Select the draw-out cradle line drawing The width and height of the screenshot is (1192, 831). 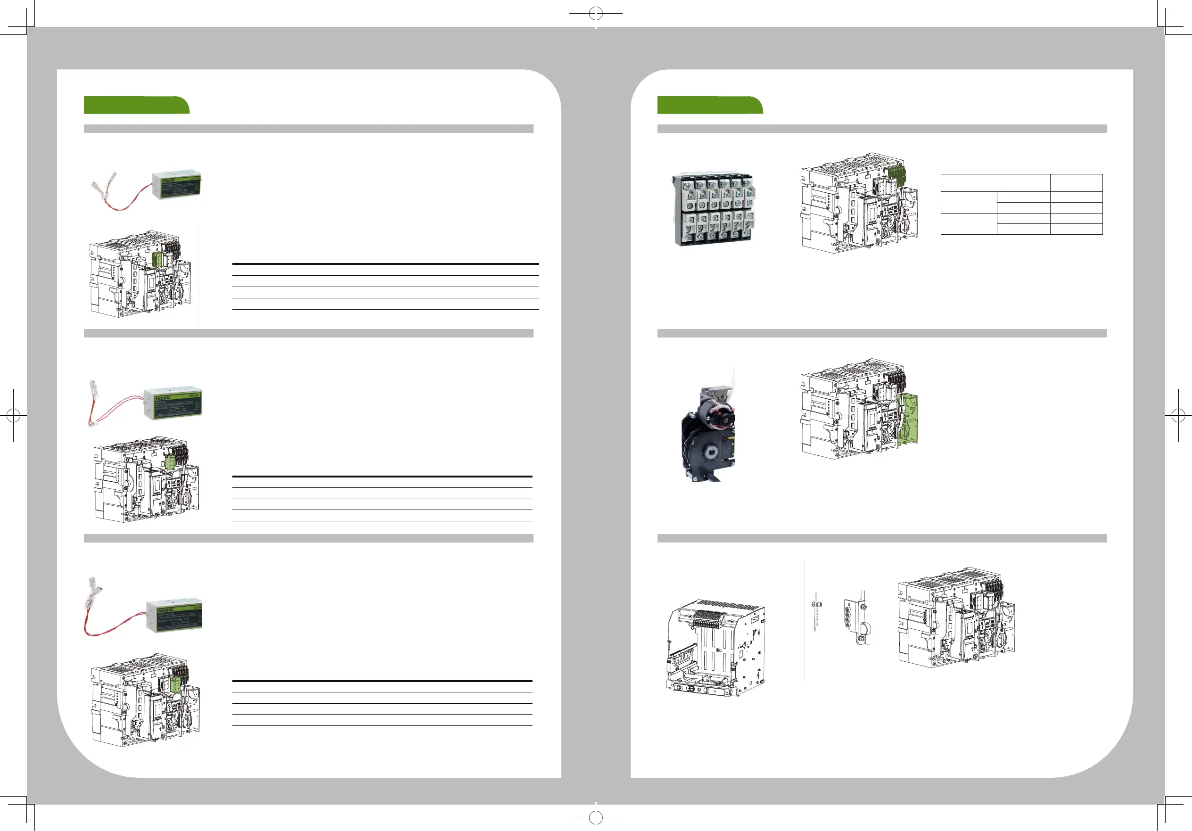pyautogui.click(x=715, y=649)
